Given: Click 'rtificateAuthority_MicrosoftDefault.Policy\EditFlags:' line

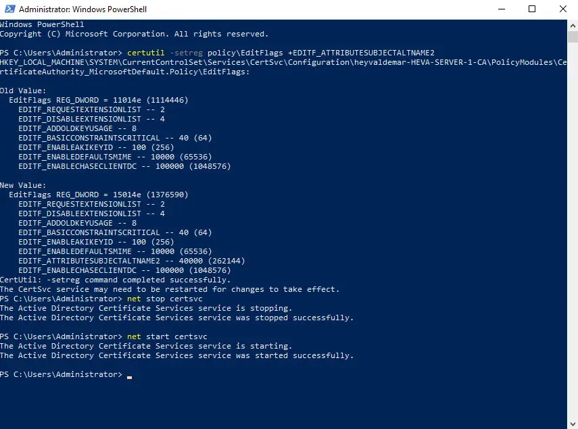Looking at the screenshot, I should click(x=125, y=72).
